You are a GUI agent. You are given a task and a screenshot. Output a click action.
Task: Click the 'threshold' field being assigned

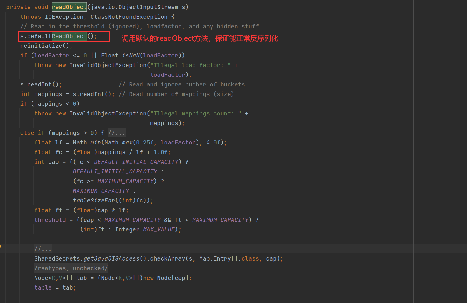click(50, 220)
